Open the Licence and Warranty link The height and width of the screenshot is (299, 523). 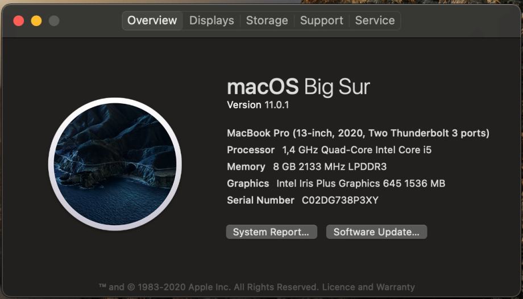coord(368,287)
